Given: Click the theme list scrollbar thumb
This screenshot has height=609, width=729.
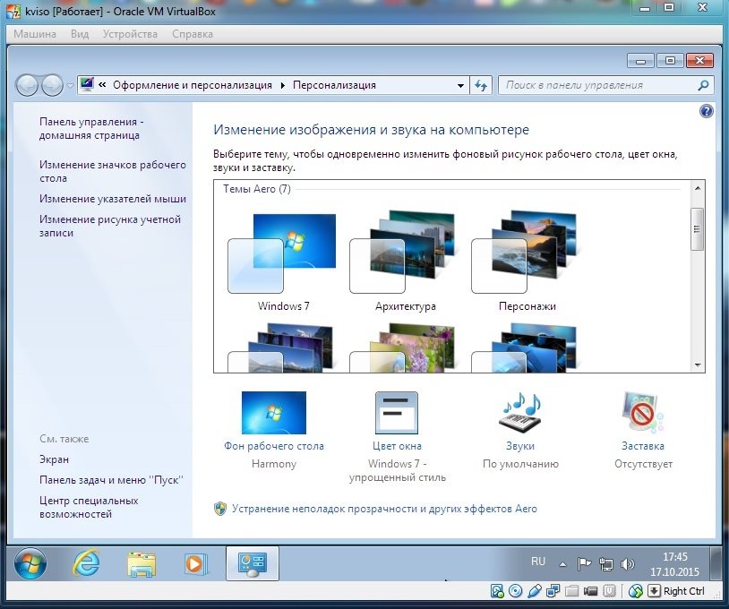Looking at the screenshot, I should (x=698, y=229).
